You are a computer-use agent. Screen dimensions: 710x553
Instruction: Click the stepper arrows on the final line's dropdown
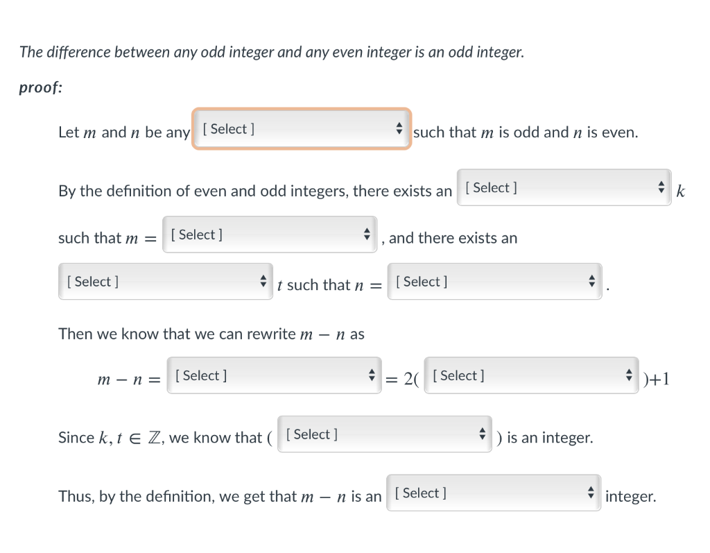click(590, 493)
